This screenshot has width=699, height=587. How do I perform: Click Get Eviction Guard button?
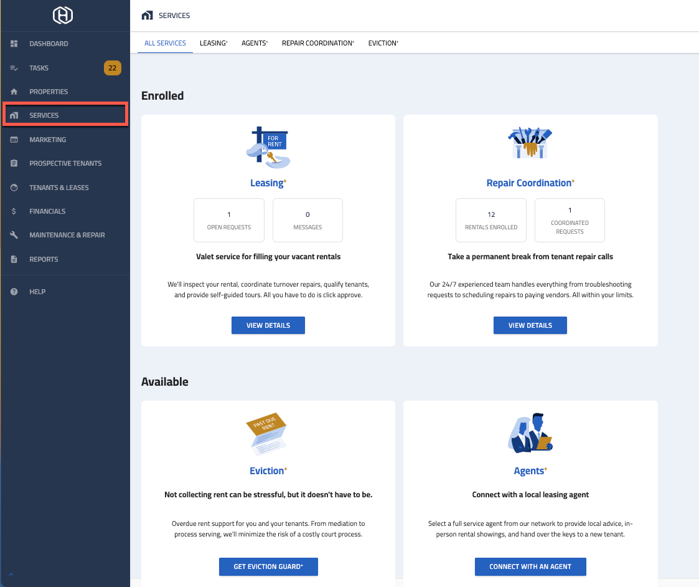268,566
